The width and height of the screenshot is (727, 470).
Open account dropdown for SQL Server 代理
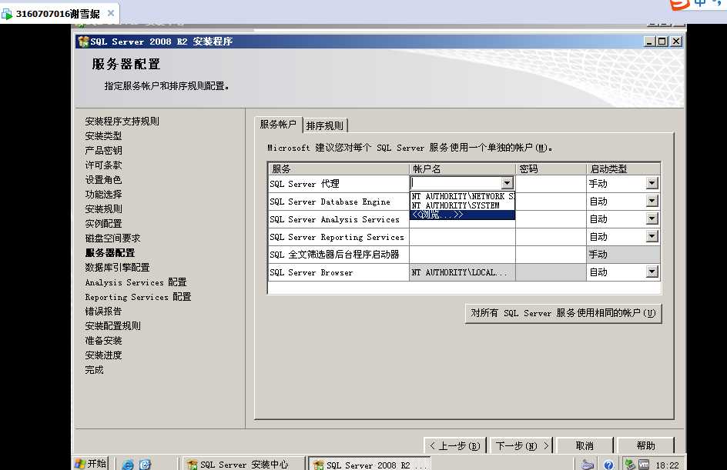[x=507, y=183]
